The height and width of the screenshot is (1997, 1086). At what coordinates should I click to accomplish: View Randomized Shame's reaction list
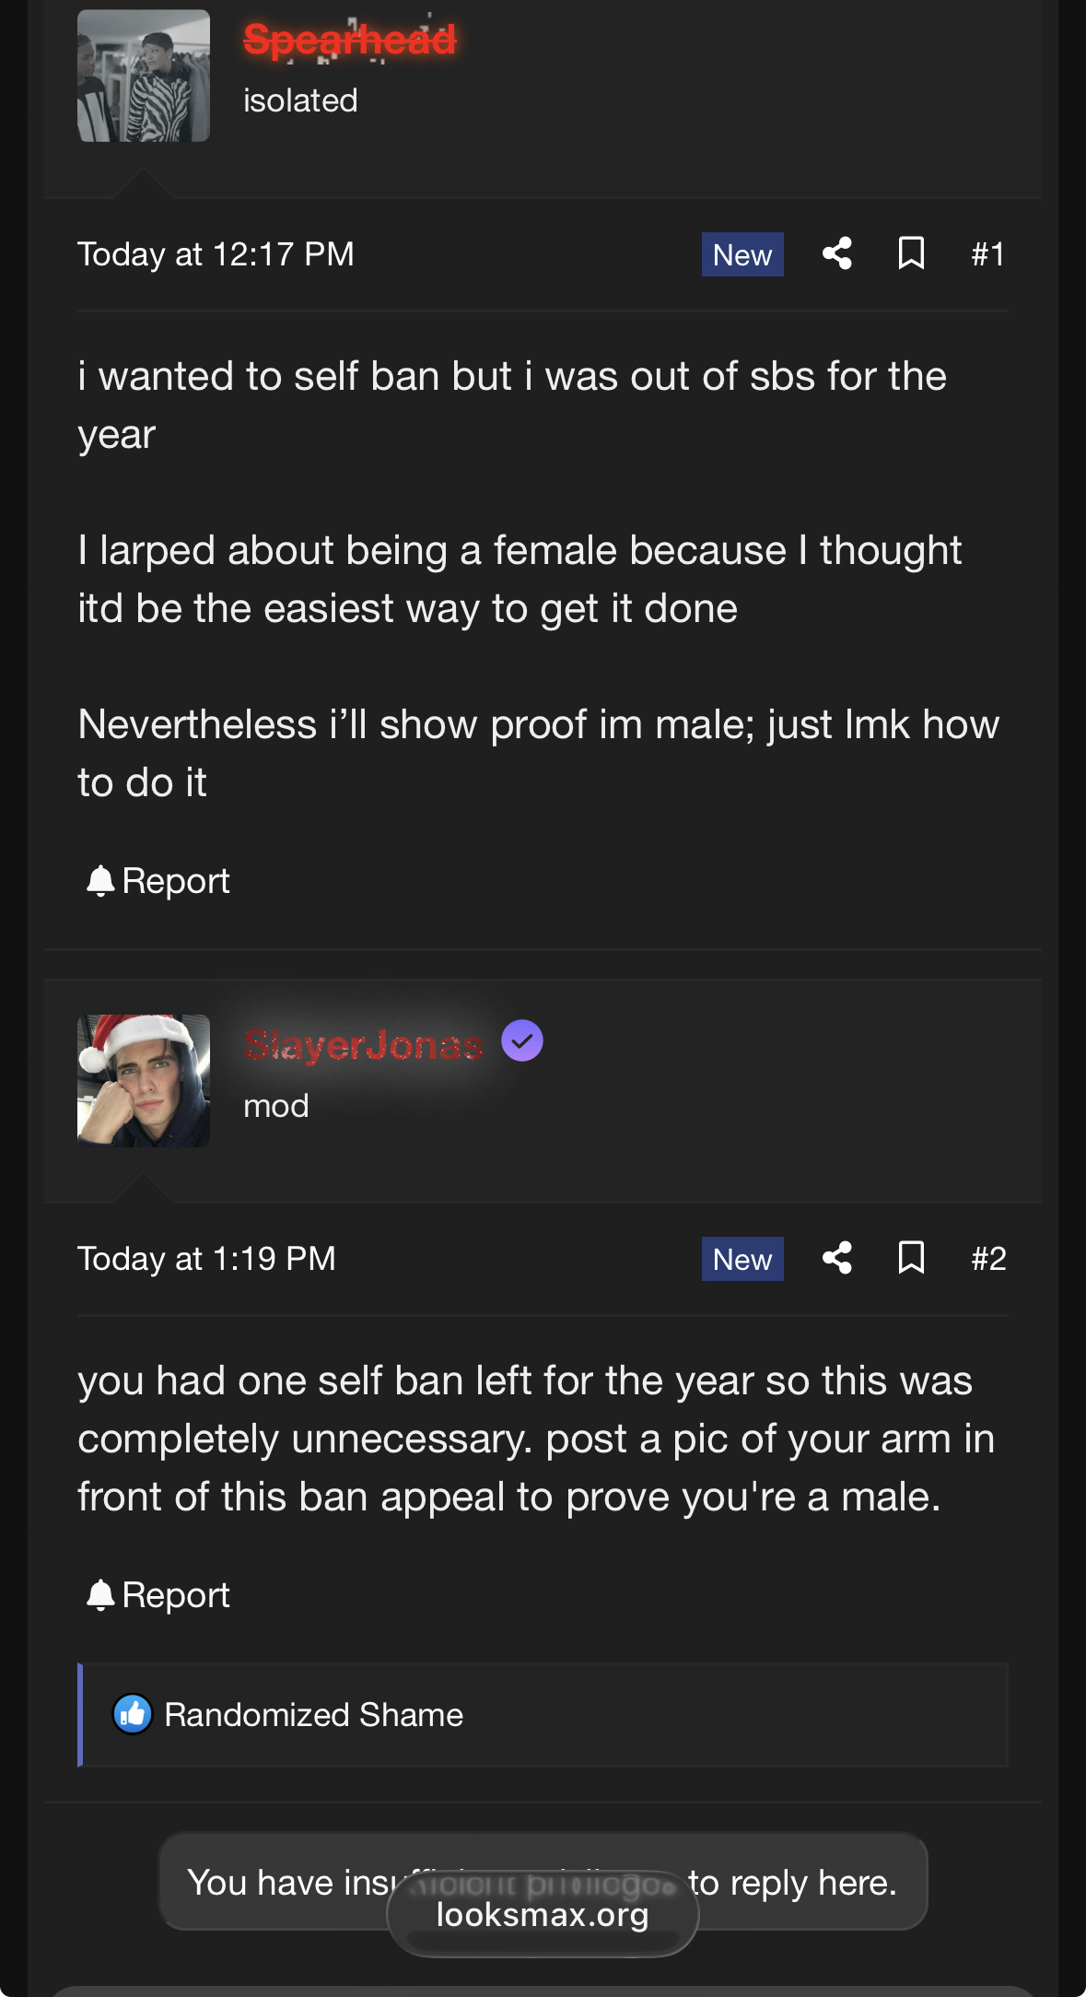(x=313, y=1715)
